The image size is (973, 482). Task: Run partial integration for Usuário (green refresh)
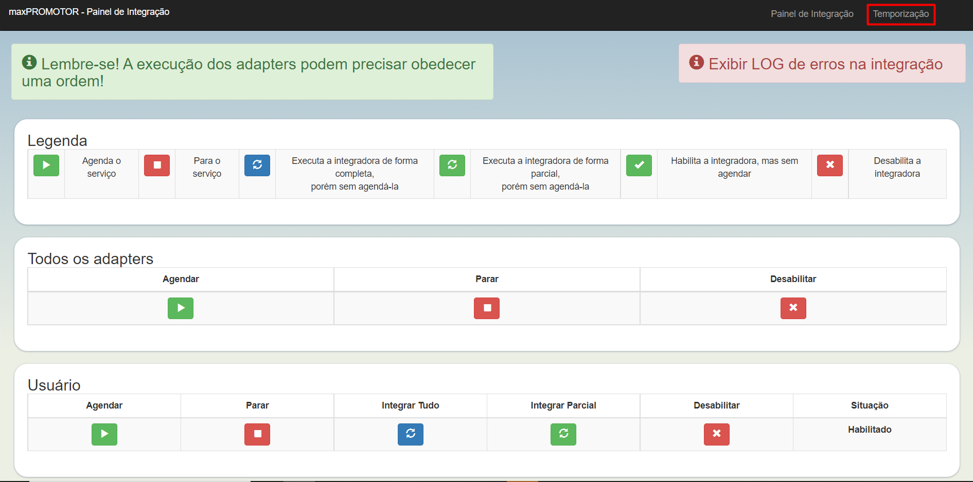coord(563,434)
